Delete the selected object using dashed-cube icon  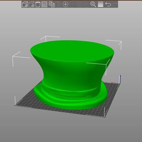[32, 4]
